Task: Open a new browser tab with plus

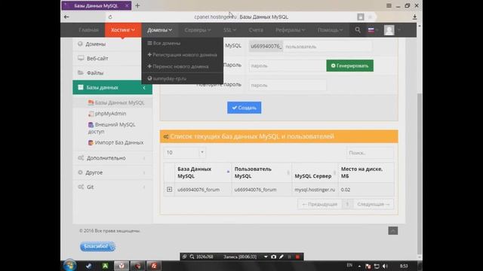Action: click(137, 5)
